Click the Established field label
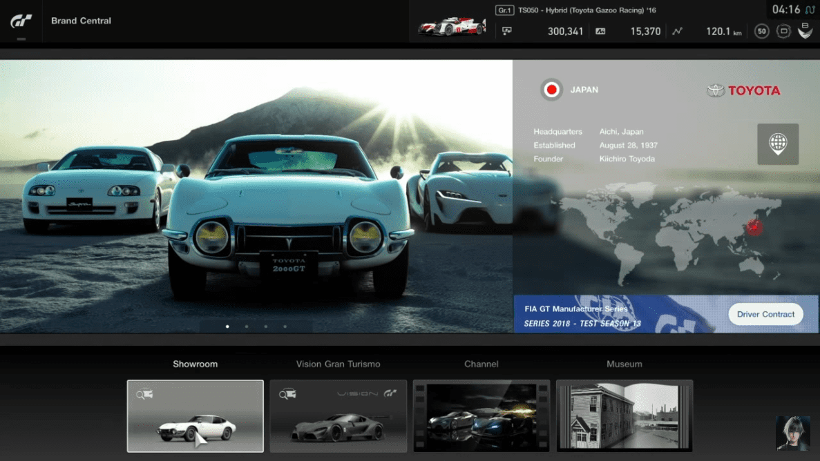Screen dimensions: 820x461 coord(554,146)
